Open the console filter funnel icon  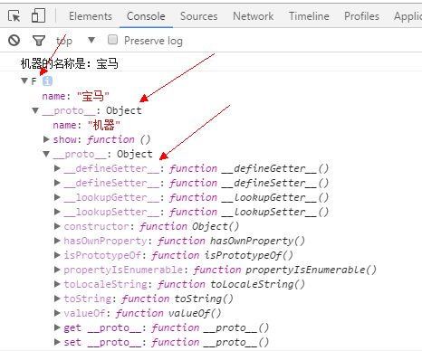click(x=39, y=41)
